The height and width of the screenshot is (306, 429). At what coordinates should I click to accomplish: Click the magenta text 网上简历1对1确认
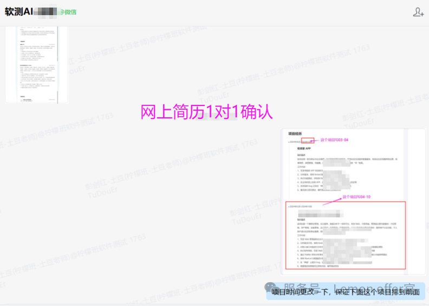tap(206, 111)
